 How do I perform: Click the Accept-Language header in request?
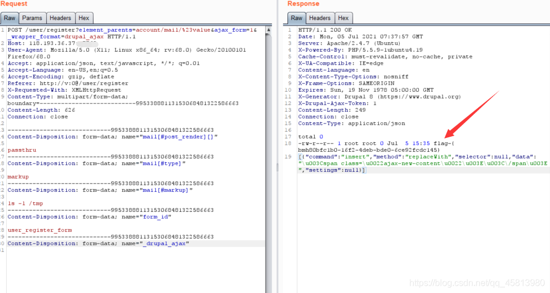62,69
